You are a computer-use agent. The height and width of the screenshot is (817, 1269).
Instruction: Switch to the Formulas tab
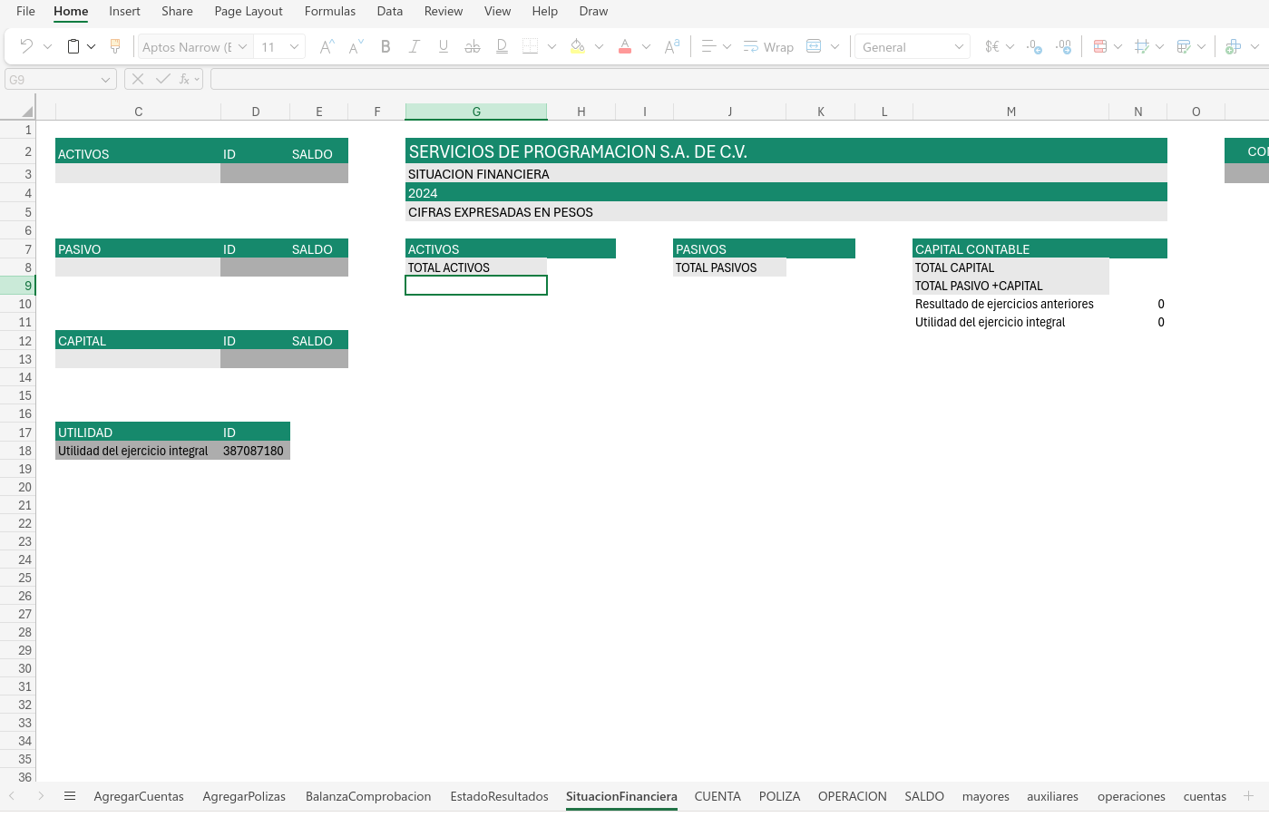(x=330, y=11)
